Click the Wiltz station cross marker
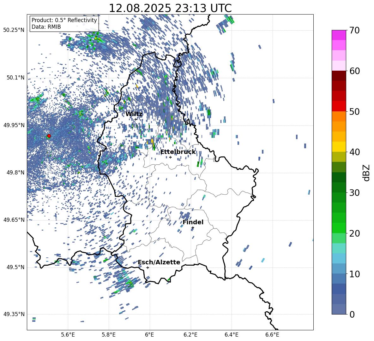This screenshot has height=341, width=374. coord(136,119)
